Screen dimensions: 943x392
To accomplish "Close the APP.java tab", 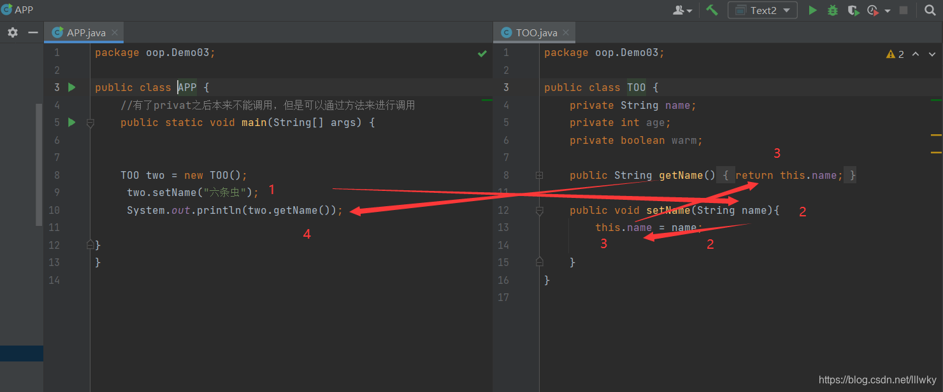I will pos(115,32).
